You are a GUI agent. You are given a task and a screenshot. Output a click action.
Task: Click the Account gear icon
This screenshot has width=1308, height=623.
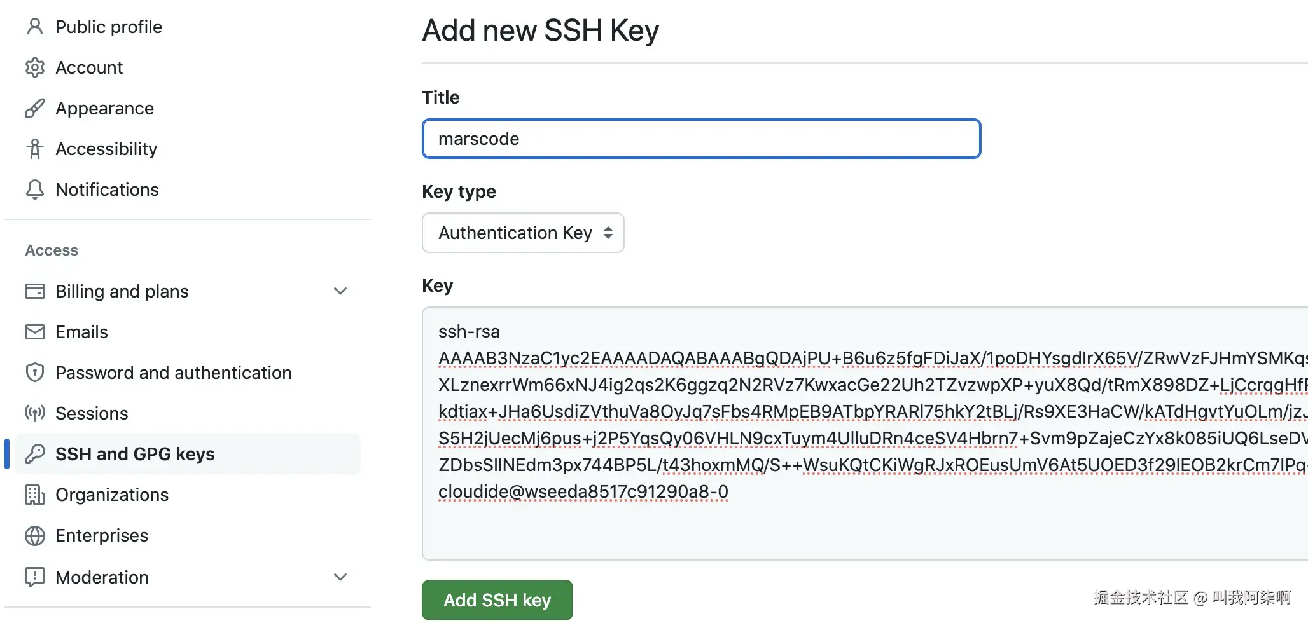click(x=35, y=67)
